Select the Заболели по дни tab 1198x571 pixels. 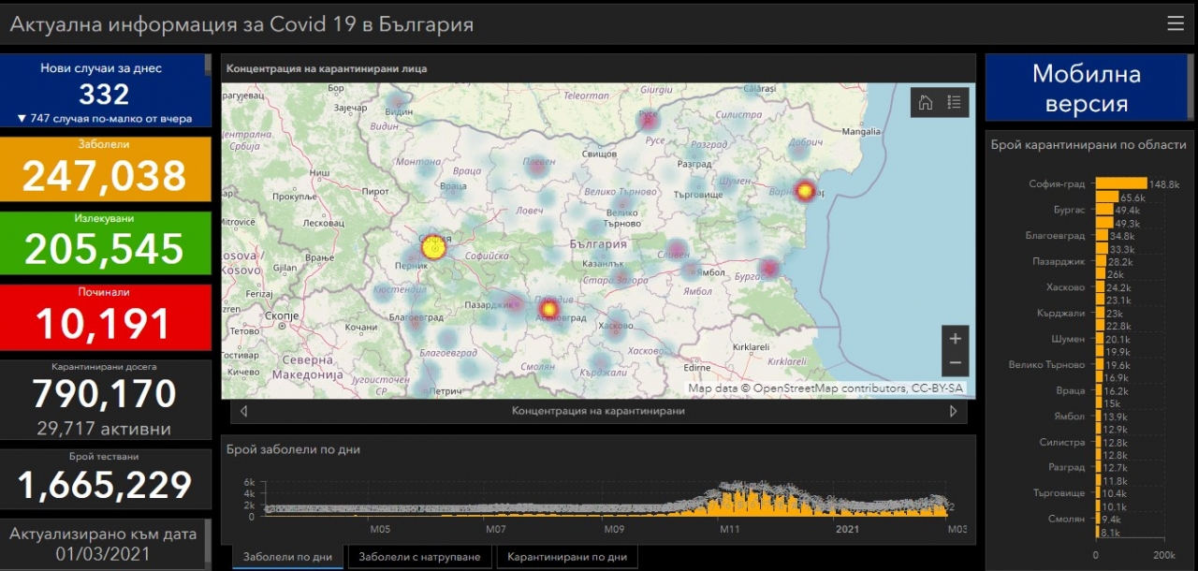point(287,557)
